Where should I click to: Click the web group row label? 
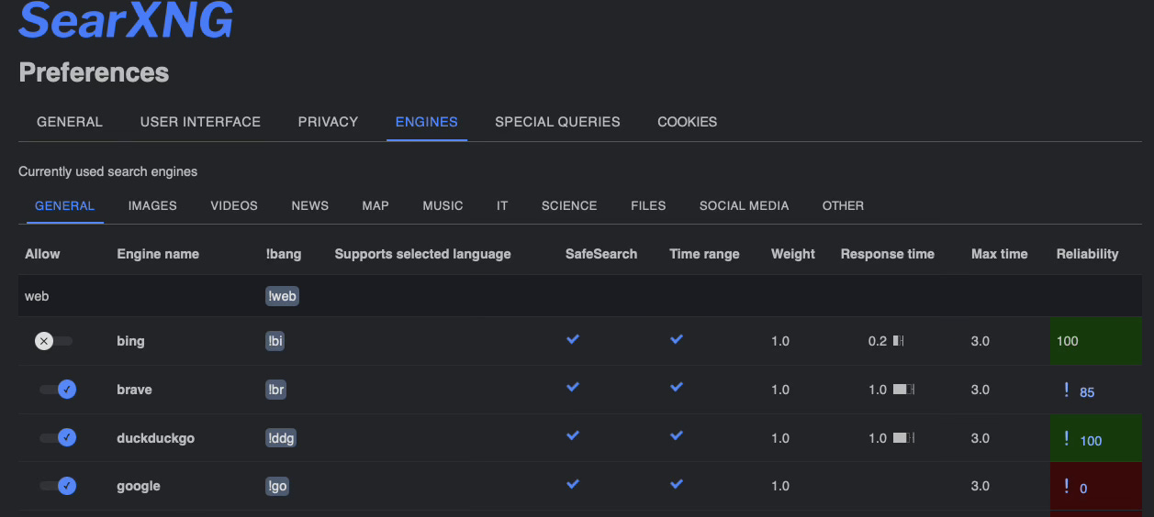click(x=37, y=297)
